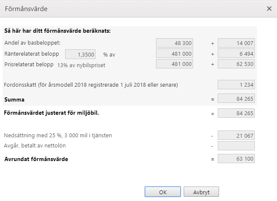Click the Nedsättning field showing 21 067

pyautogui.click(x=236, y=135)
